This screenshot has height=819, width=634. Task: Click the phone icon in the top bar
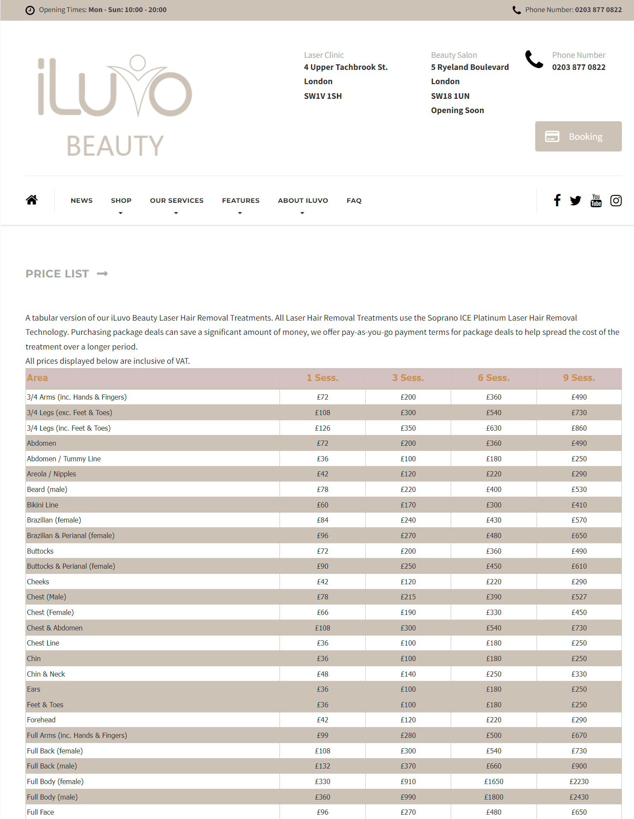pyautogui.click(x=516, y=10)
